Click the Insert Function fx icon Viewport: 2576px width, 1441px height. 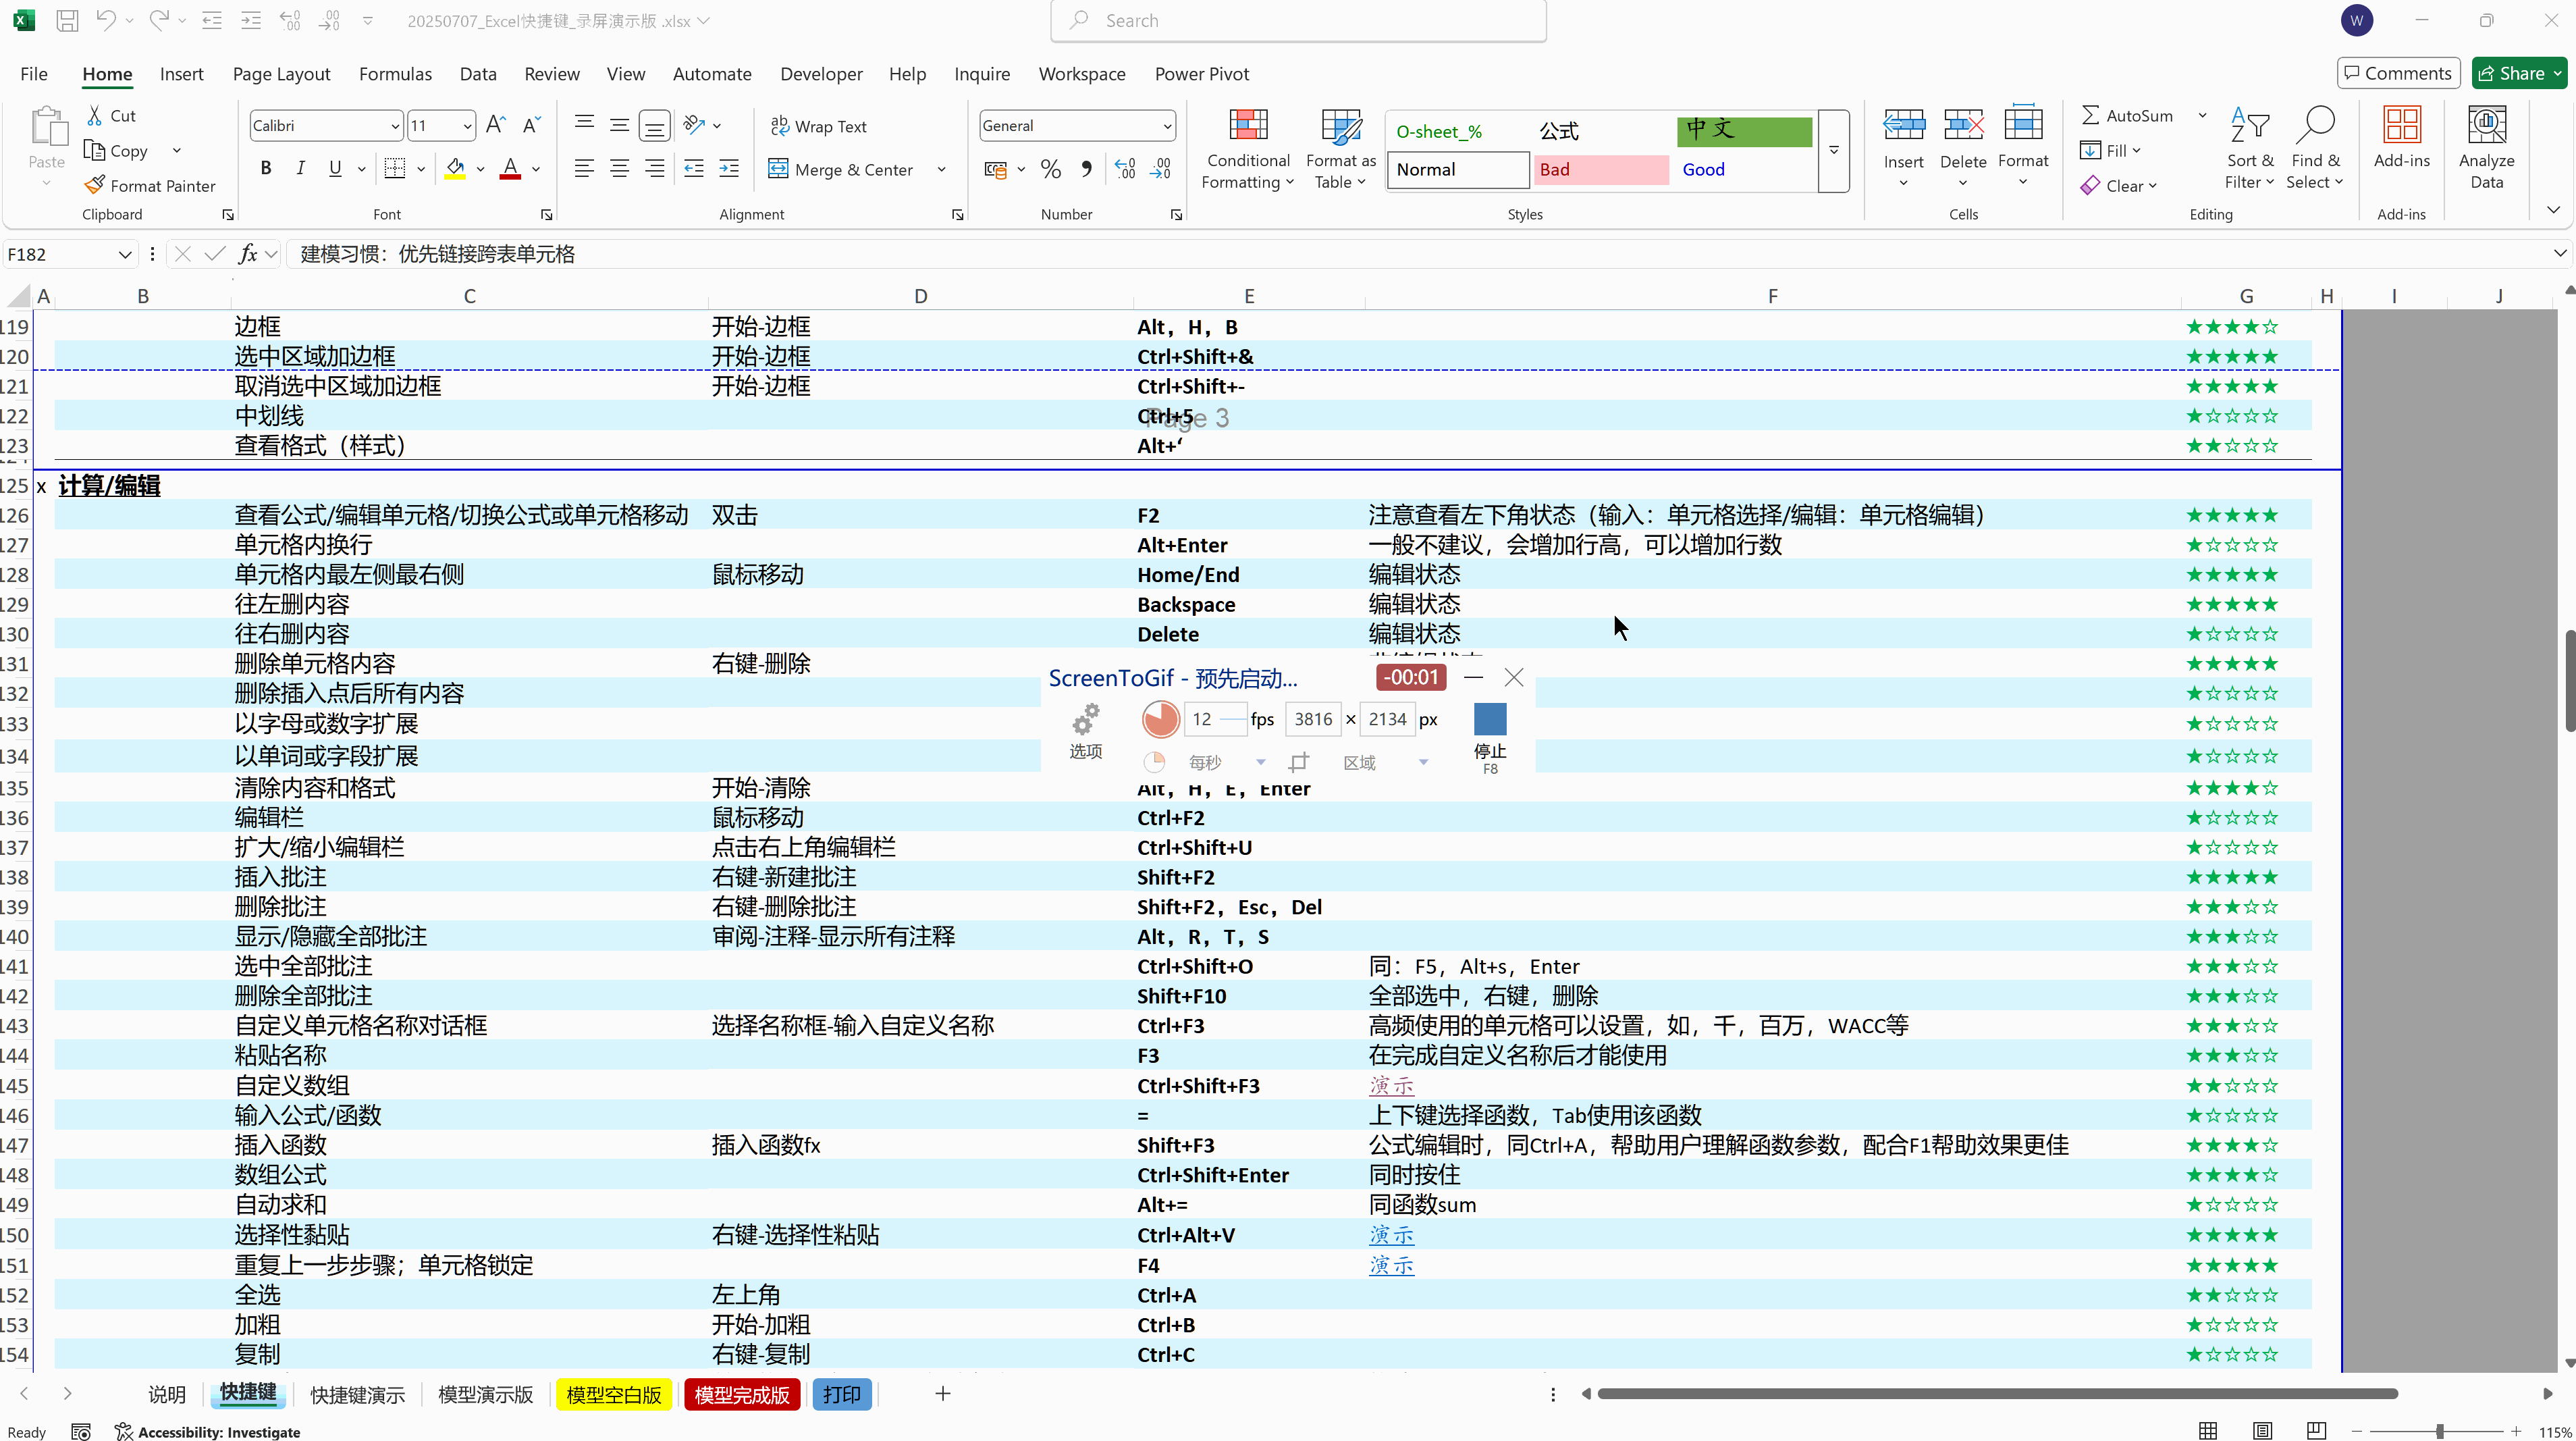247,254
